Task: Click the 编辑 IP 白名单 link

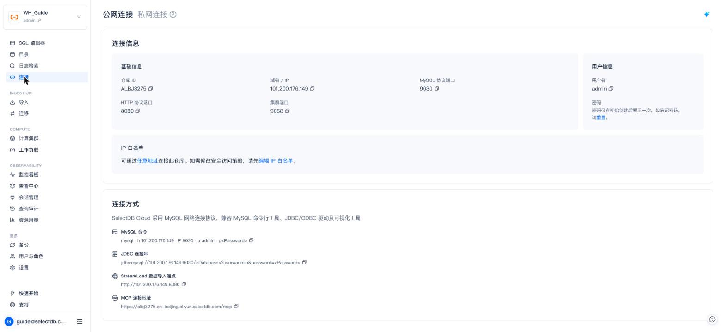Action: pyautogui.click(x=276, y=161)
